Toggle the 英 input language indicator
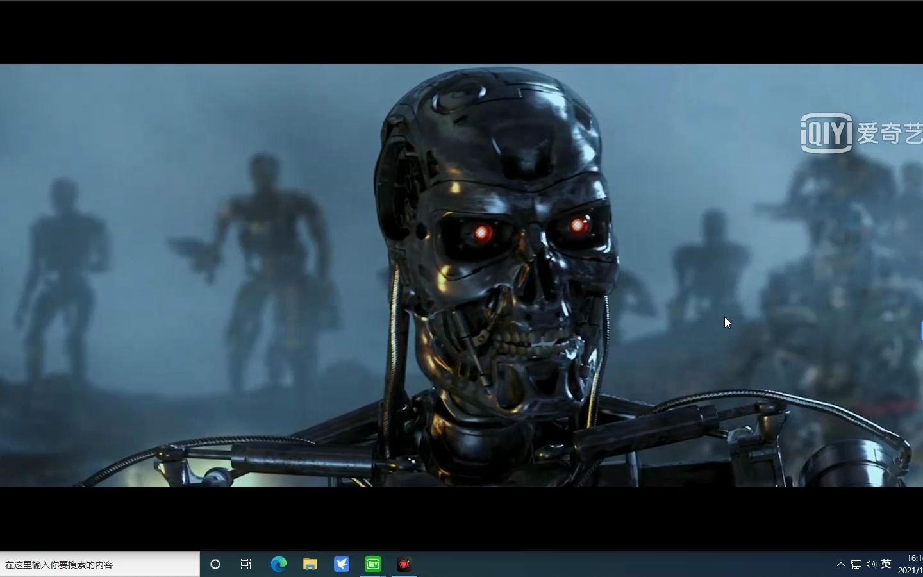Image resolution: width=923 pixels, height=577 pixels. click(886, 564)
